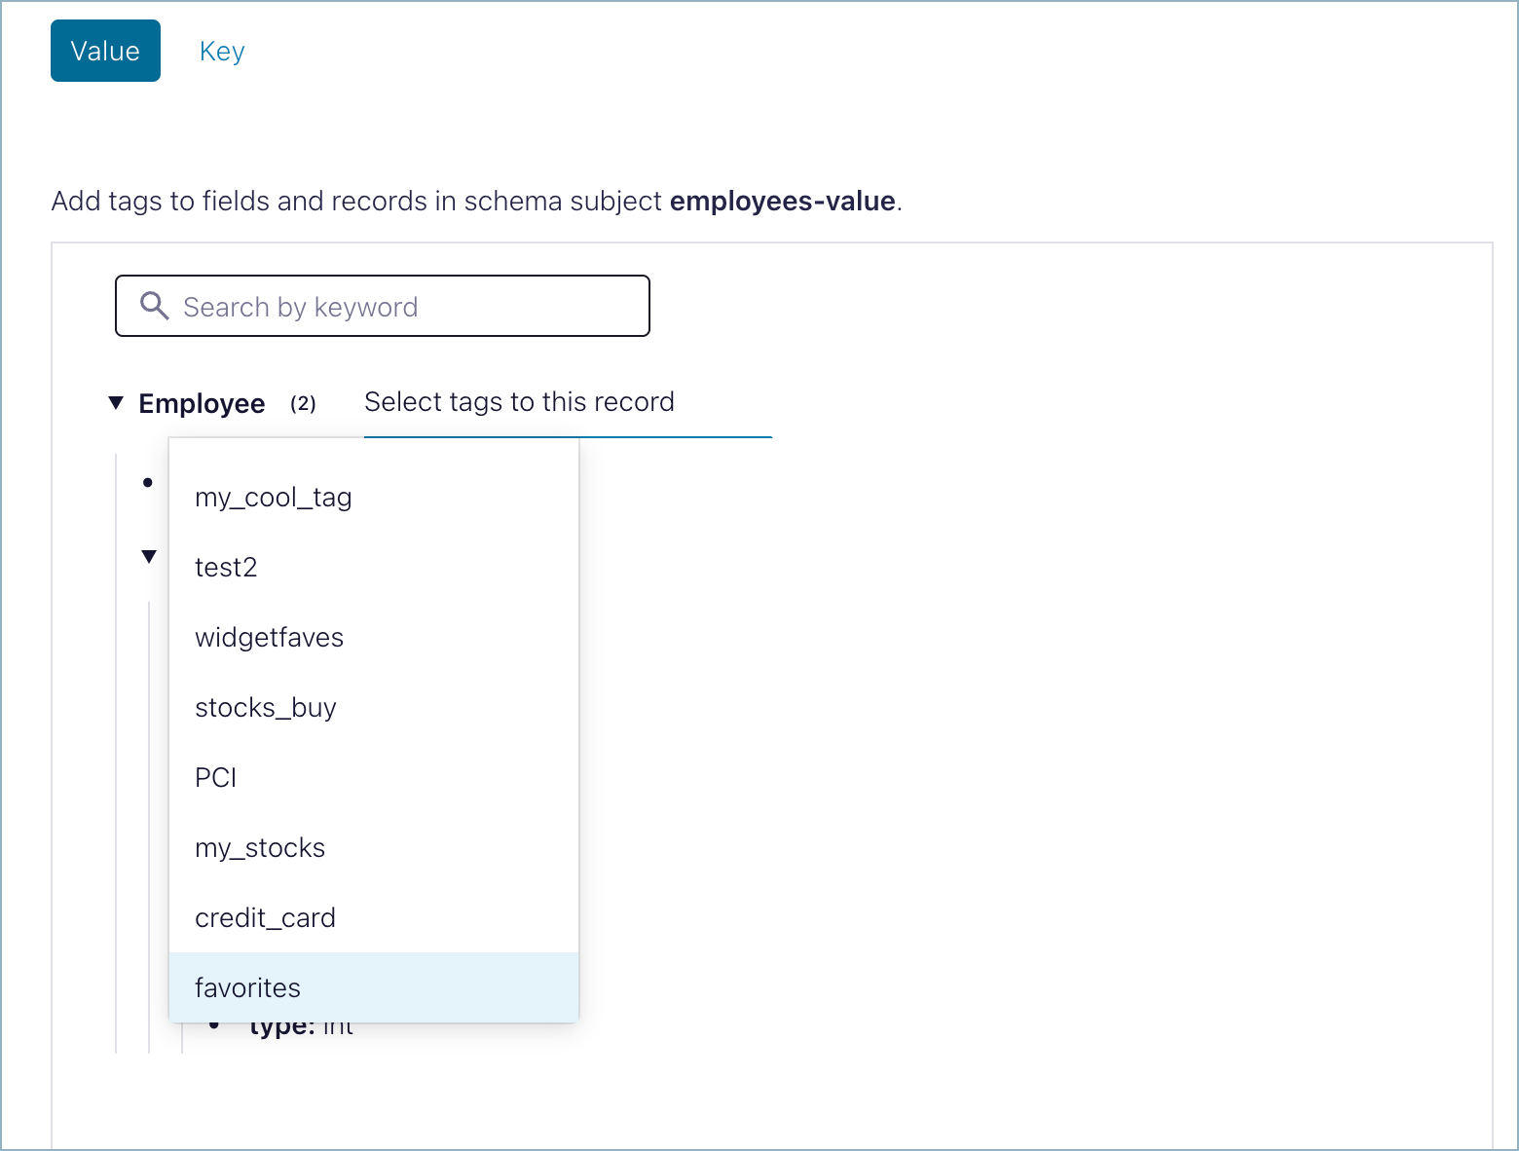Select the widgetfaves tag
1519x1151 pixels.
(270, 638)
